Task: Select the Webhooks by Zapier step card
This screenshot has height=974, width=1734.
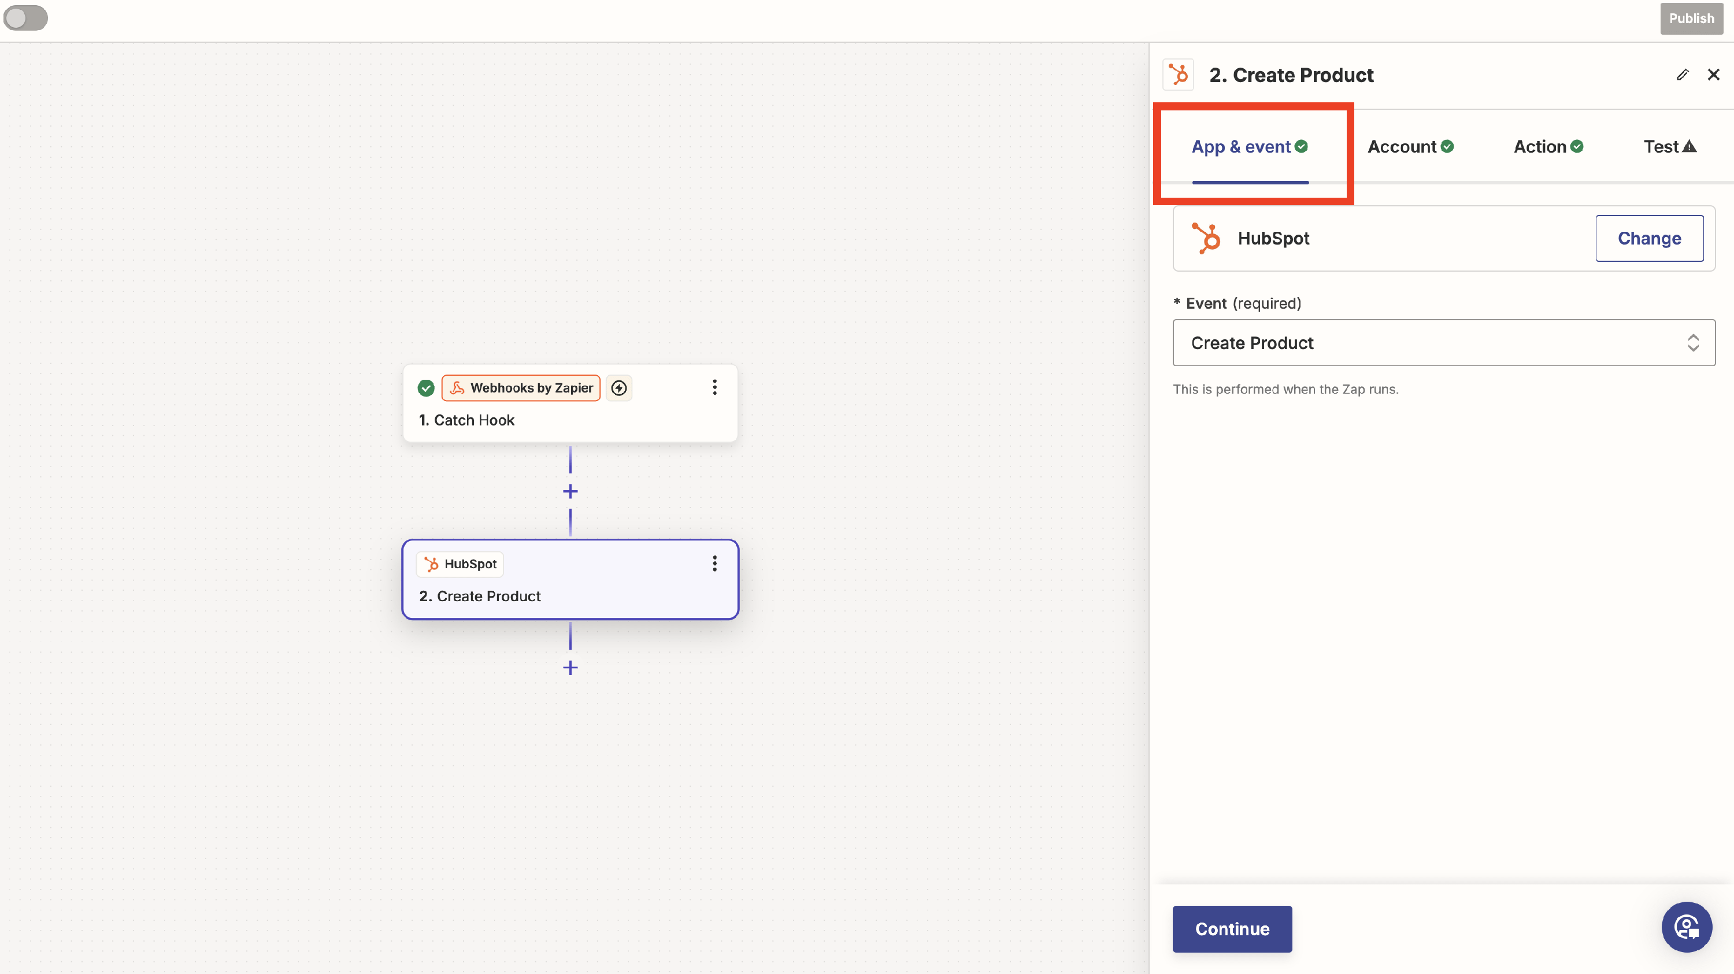Action: pyautogui.click(x=569, y=419)
